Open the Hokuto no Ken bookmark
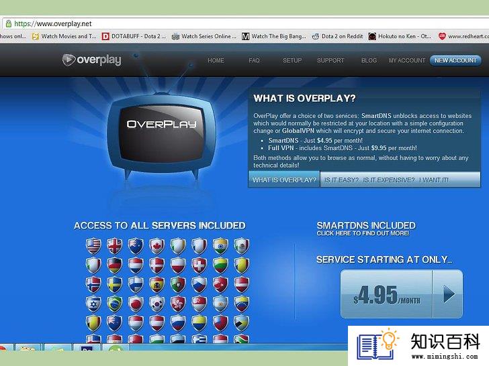The image size is (489, 366). coord(400,36)
